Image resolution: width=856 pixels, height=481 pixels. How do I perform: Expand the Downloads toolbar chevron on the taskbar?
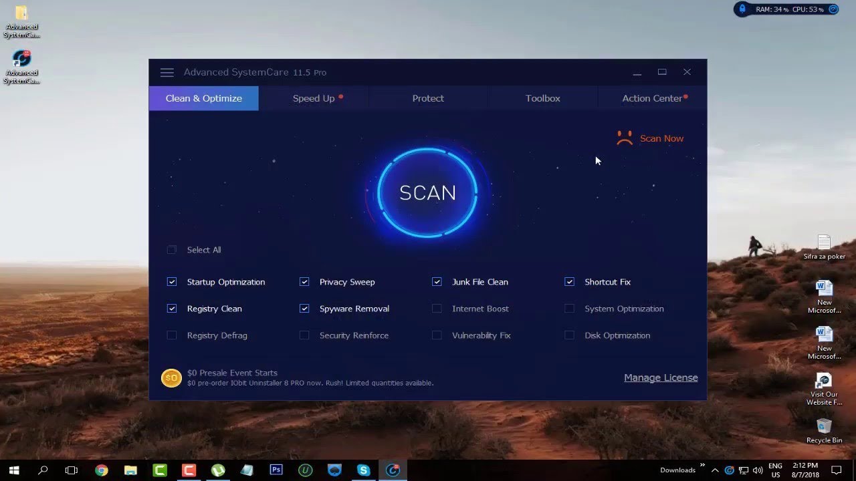(x=702, y=465)
